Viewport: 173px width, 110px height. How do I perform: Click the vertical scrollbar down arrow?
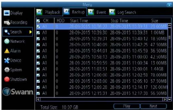coord(169,99)
